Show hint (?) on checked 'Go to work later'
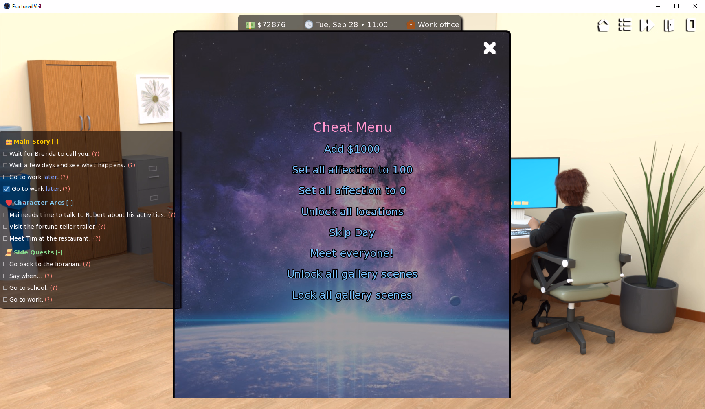Viewport: 705px width, 409px height. [66, 189]
